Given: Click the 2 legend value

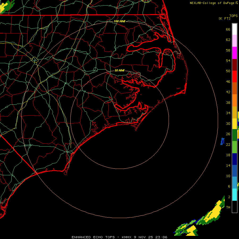Looking at the screenshot, I should (x=229, y=197).
